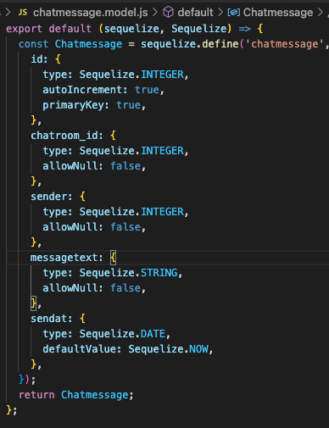
Task: Expand chevron after Chatmessage breadcrumb
Action: 321,12
